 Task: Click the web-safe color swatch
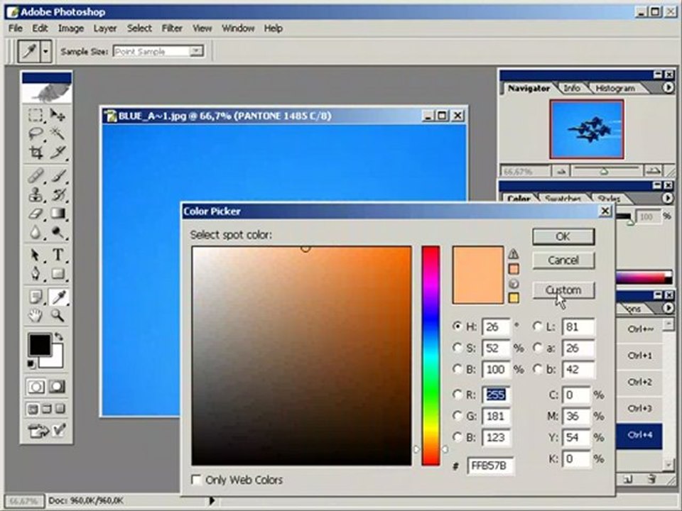click(x=514, y=298)
